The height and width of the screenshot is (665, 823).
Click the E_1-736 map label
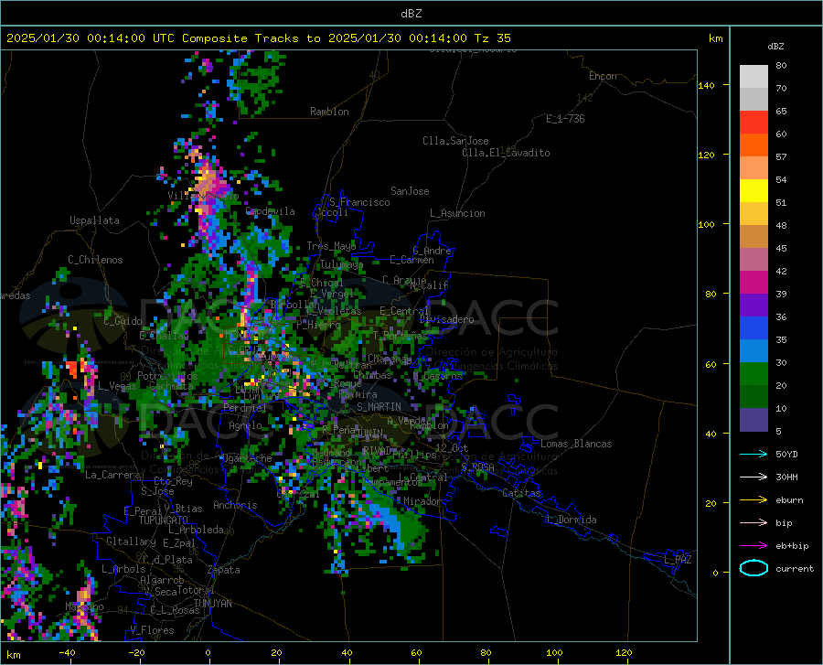pyautogui.click(x=565, y=119)
